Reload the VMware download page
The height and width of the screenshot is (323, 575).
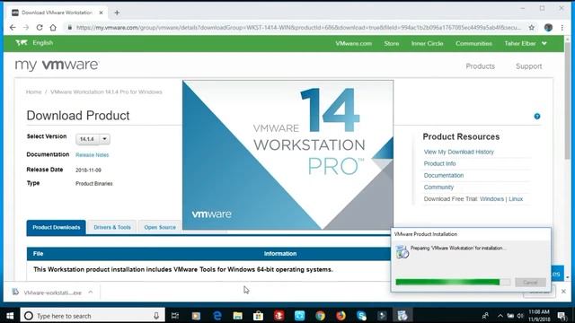[40, 28]
